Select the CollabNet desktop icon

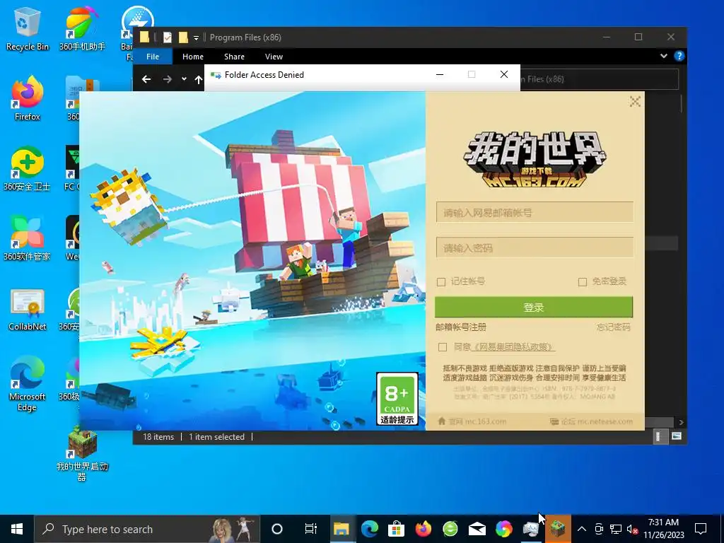[28, 310]
